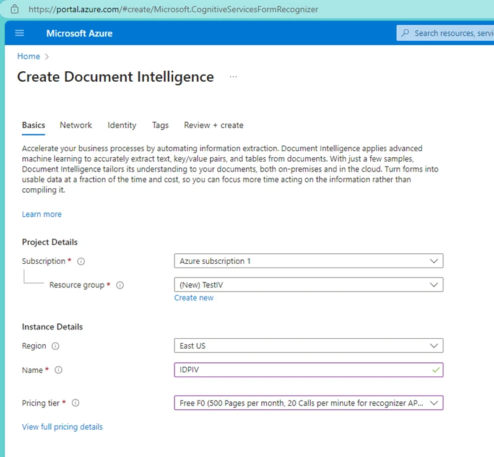Viewport: 494px width, 457px height.
Task: Click the Name info icon
Action: pyautogui.click(x=59, y=370)
